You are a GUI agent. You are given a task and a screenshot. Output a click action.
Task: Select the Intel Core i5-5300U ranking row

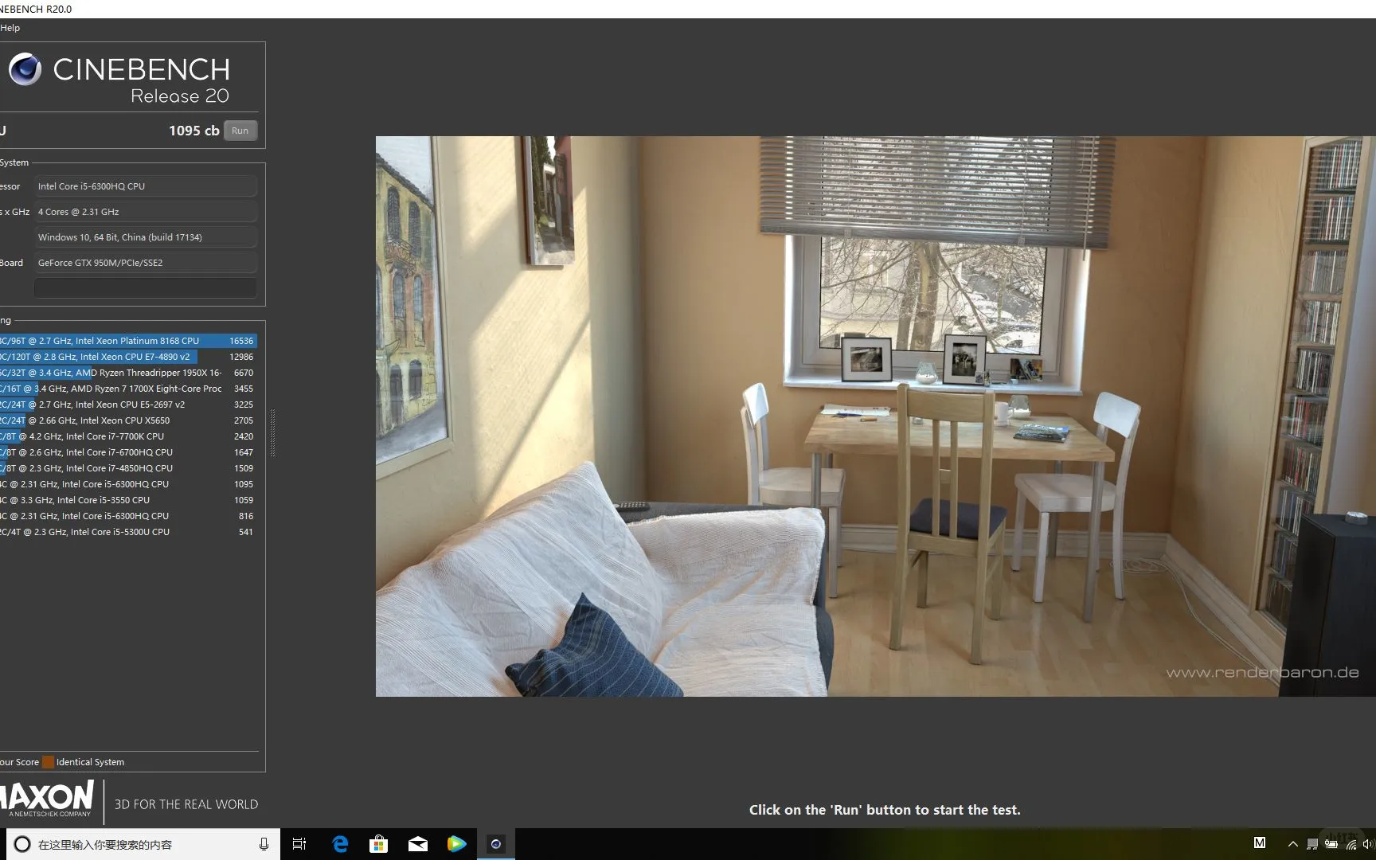[x=128, y=532]
